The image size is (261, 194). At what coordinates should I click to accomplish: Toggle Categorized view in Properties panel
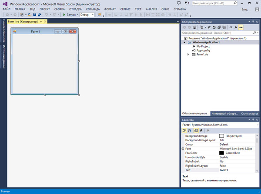tap(184, 130)
